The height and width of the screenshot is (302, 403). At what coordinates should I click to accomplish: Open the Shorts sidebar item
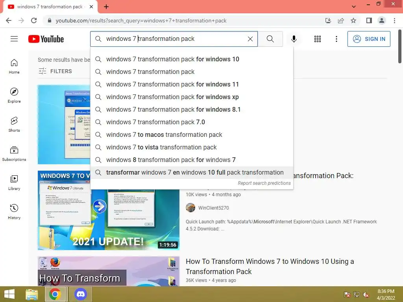(x=14, y=125)
